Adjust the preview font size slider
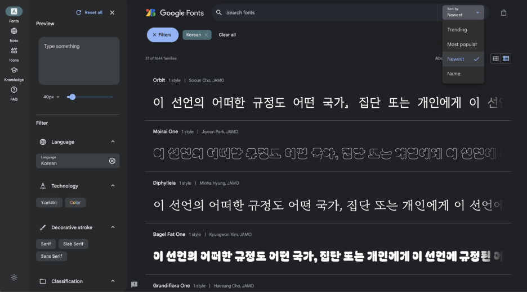The width and height of the screenshot is (527, 292). (x=72, y=97)
